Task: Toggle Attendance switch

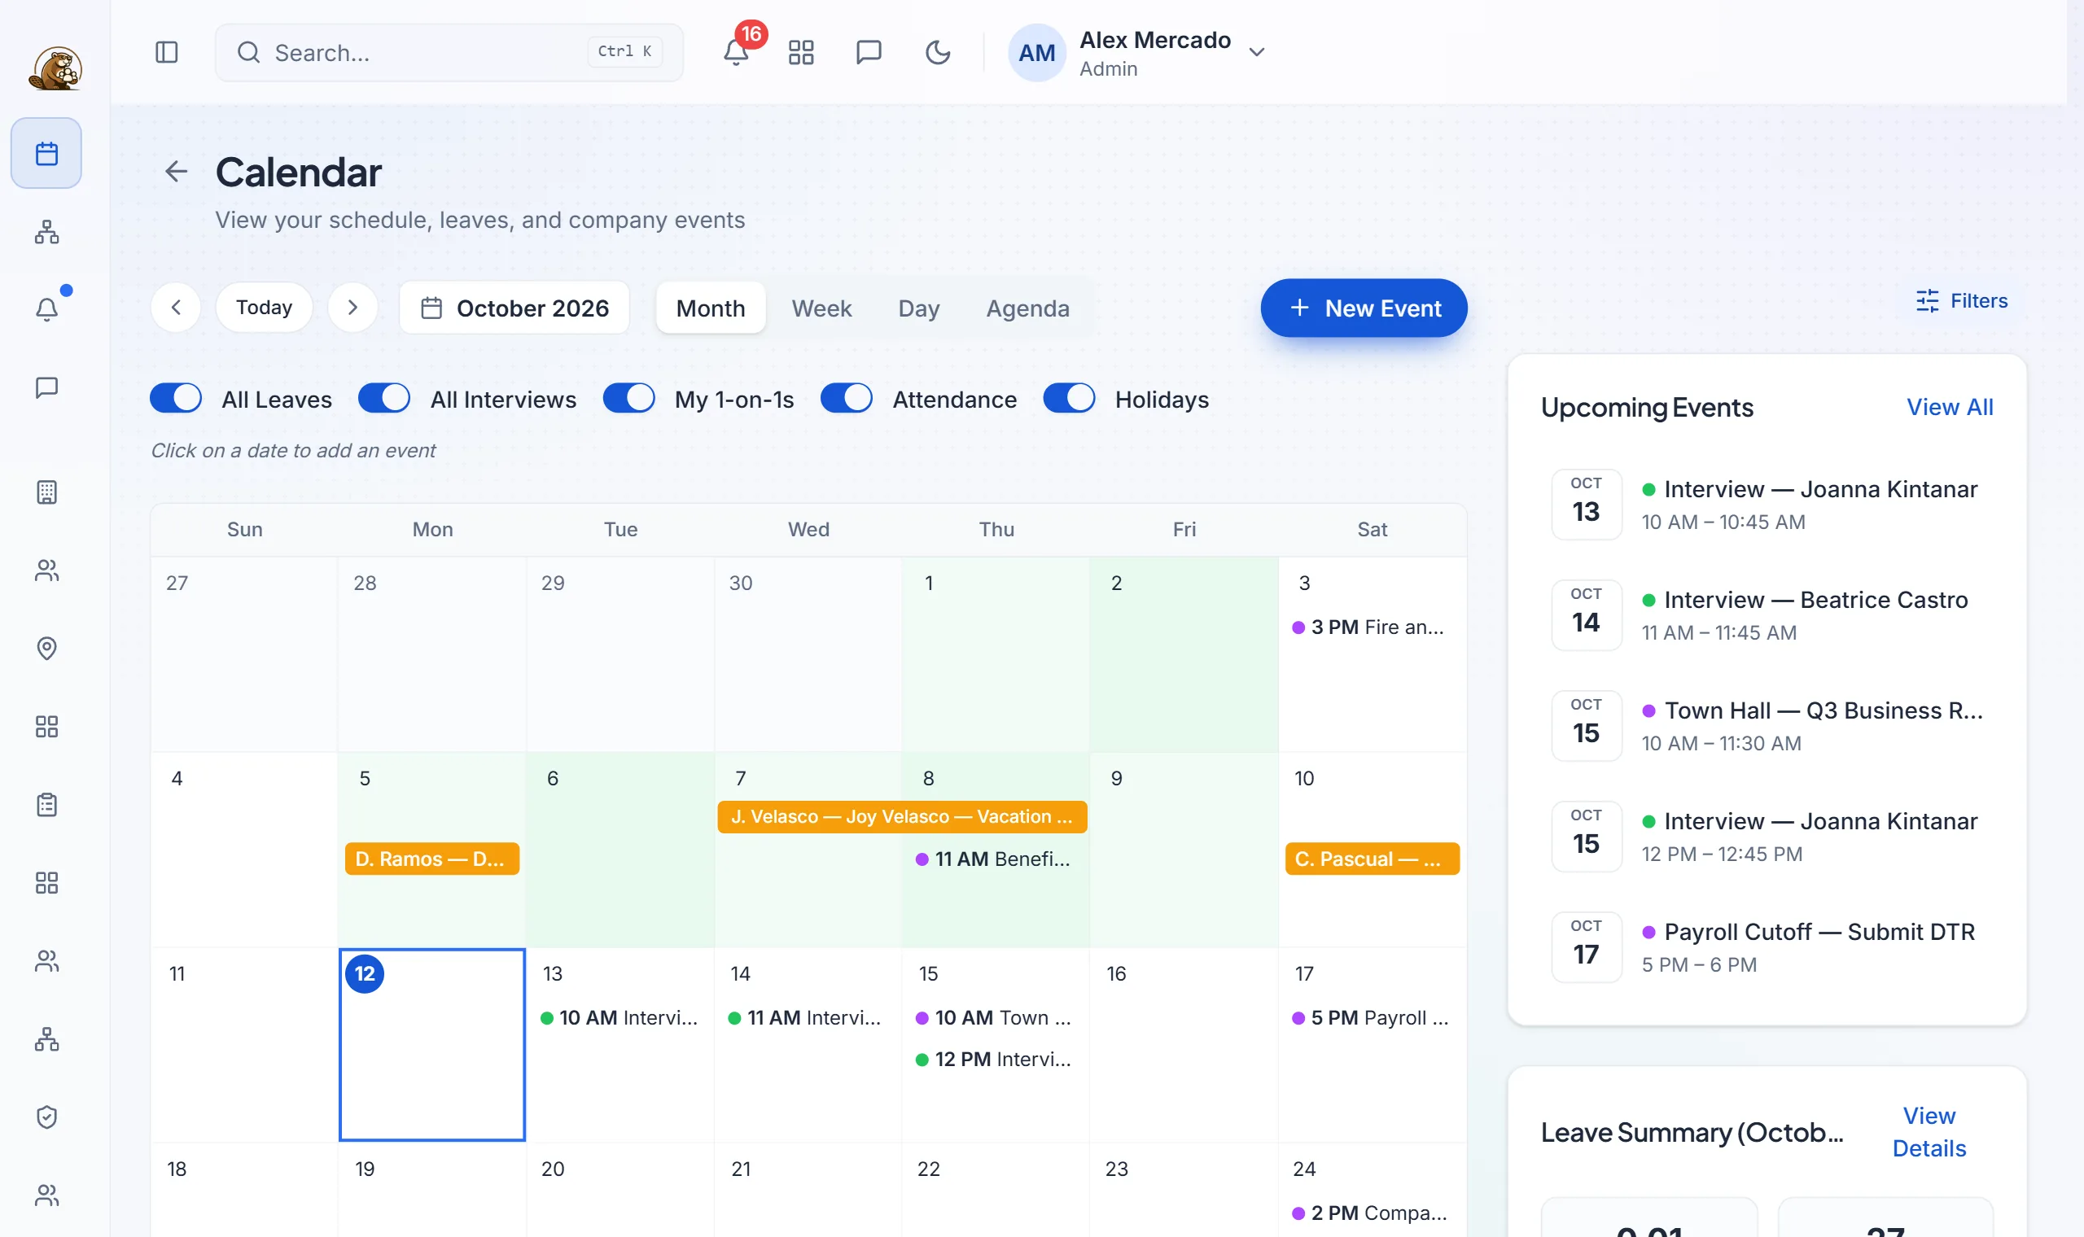Action: tap(847, 399)
